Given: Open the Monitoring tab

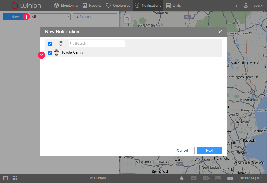Looking at the screenshot, I should (66, 5).
